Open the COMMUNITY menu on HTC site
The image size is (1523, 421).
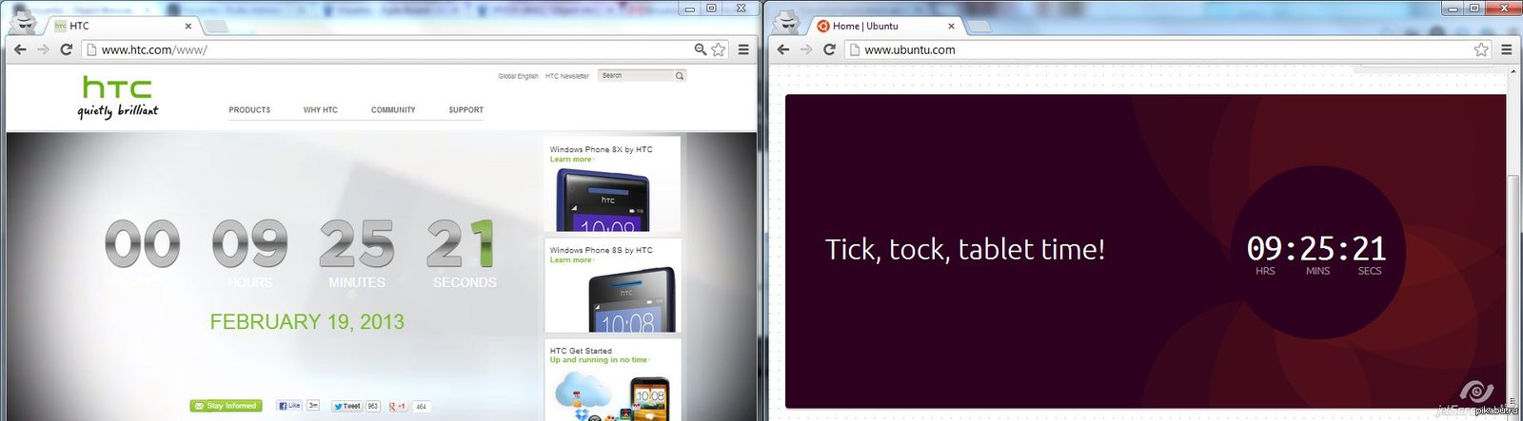(x=393, y=110)
